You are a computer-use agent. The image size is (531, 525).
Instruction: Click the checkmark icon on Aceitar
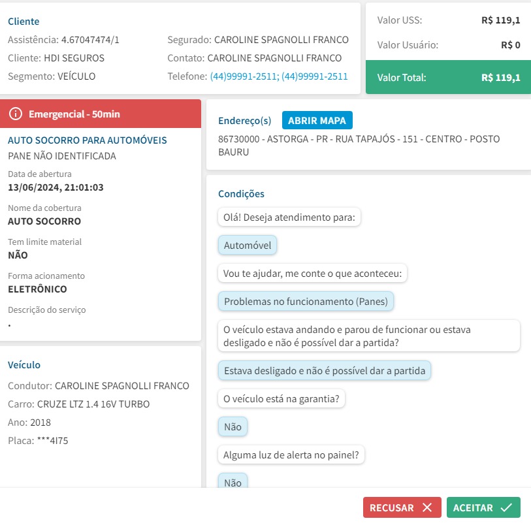coord(506,508)
